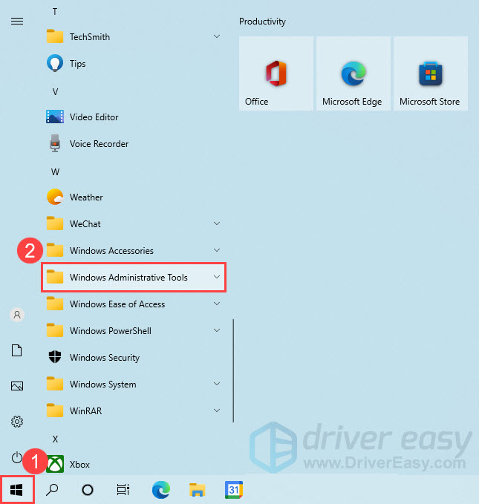Image resolution: width=479 pixels, height=504 pixels.
Task: Jump to letter X section header
Action: click(x=55, y=439)
